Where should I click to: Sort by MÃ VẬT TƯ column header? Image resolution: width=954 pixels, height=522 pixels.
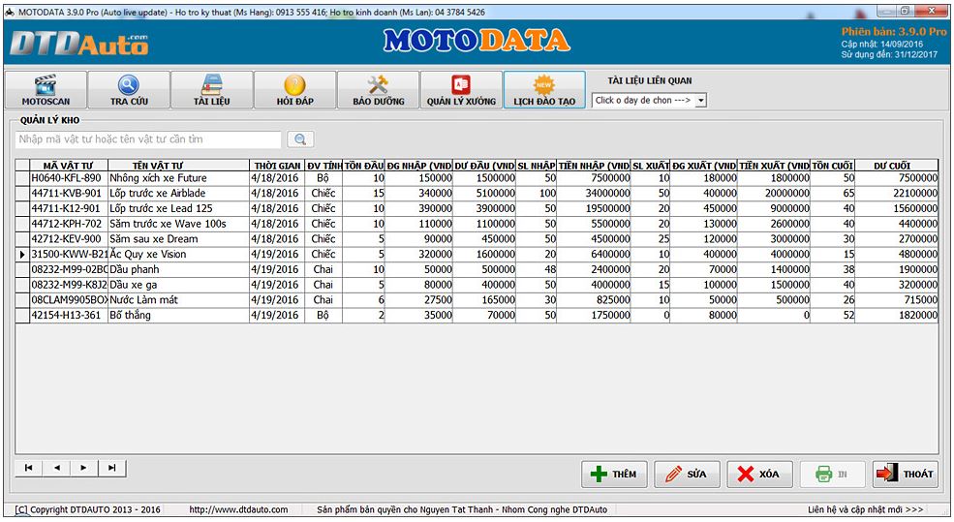pos(69,166)
